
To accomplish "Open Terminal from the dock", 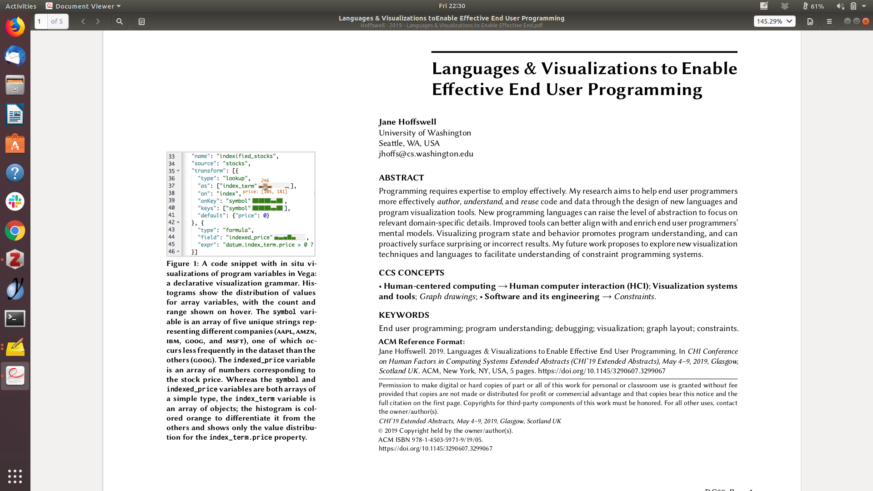I will pyautogui.click(x=15, y=319).
